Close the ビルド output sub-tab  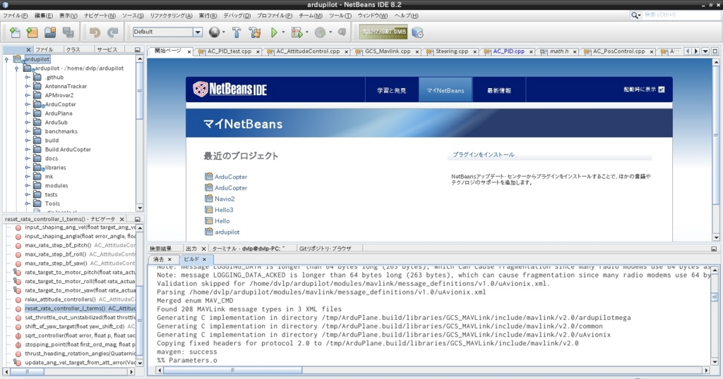[x=204, y=259]
